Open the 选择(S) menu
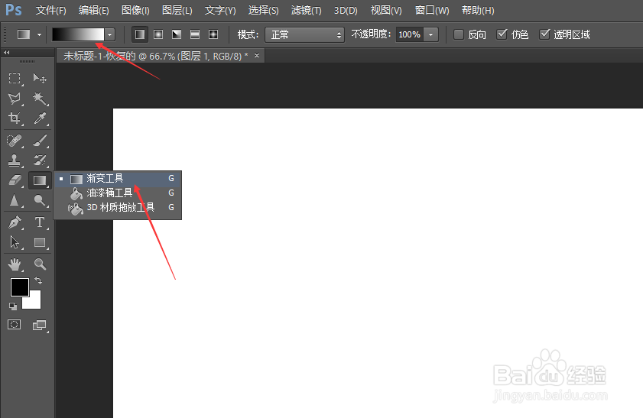The height and width of the screenshot is (418, 643). click(263, 10)
